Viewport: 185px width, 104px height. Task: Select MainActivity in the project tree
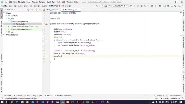[x=20, y=24]
